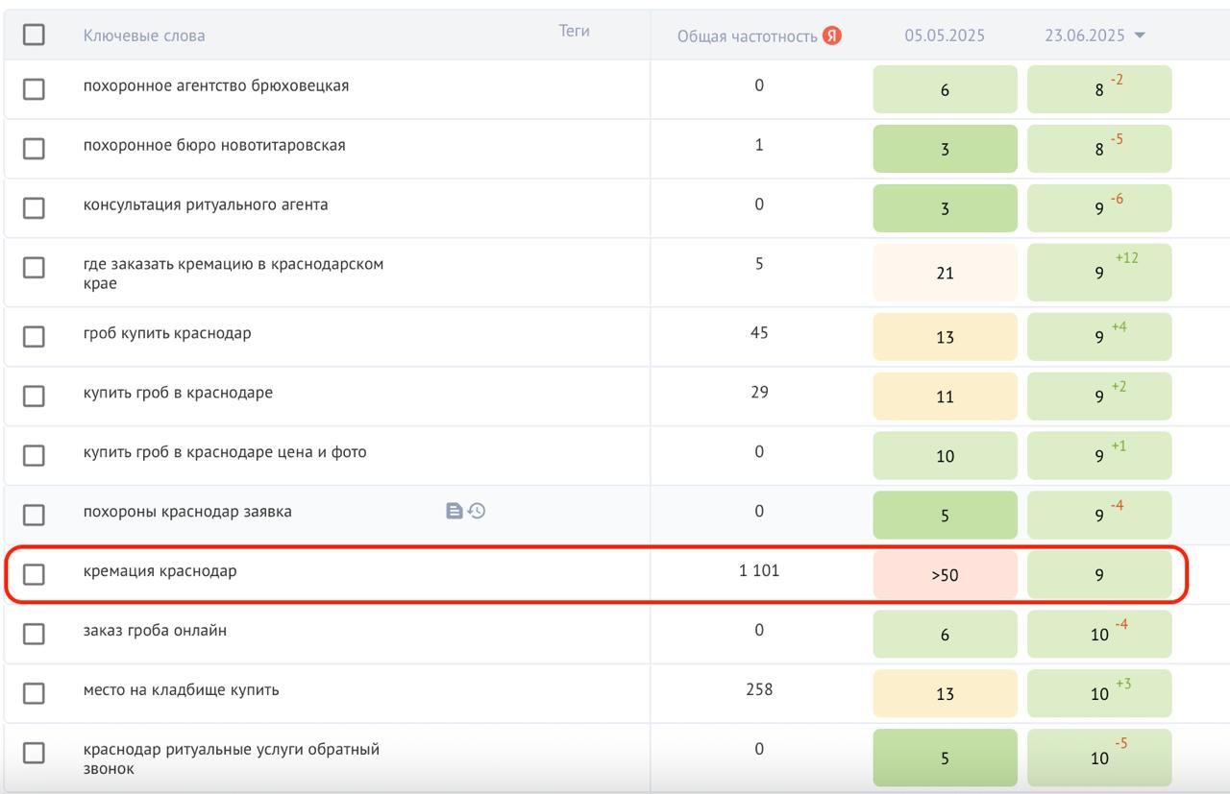Open the keyword место на кладбище купить

pos(181,690)
